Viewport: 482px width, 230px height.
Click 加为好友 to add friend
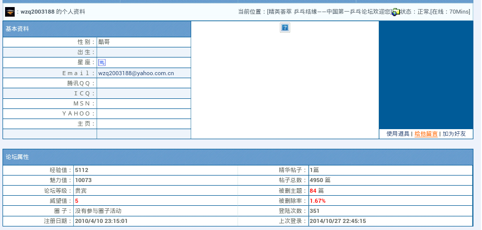coord(454,134)
